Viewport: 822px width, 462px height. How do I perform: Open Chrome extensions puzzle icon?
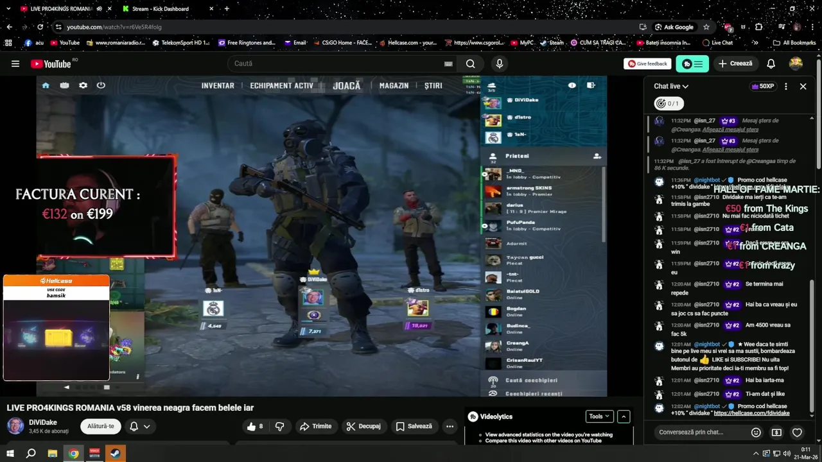pyautogui.click(x=759, y=27)
